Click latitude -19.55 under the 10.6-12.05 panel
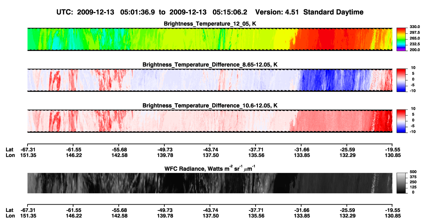 (x=392, y=150)
